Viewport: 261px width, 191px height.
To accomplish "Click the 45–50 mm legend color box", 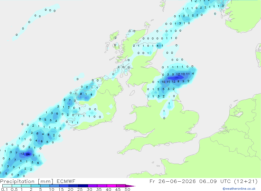I will (121, 186).
